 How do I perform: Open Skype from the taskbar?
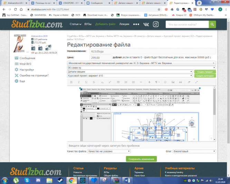pos(27,181)
